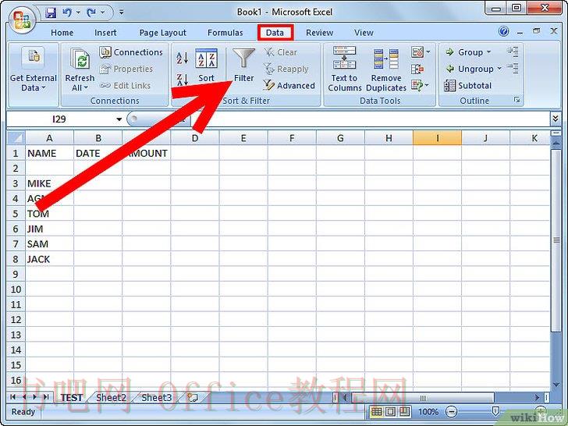
Task: Switch to the Insert tab
Action: point(105,33)
